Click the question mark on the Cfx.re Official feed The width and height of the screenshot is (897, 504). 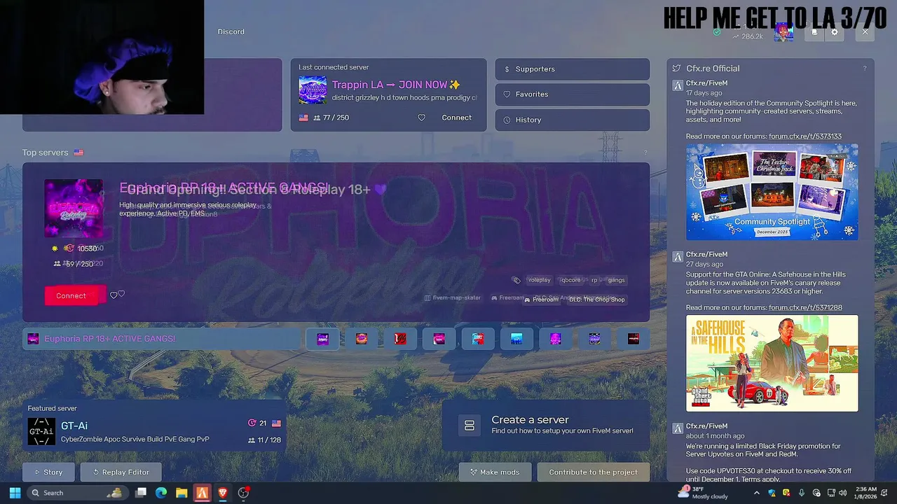865,69
